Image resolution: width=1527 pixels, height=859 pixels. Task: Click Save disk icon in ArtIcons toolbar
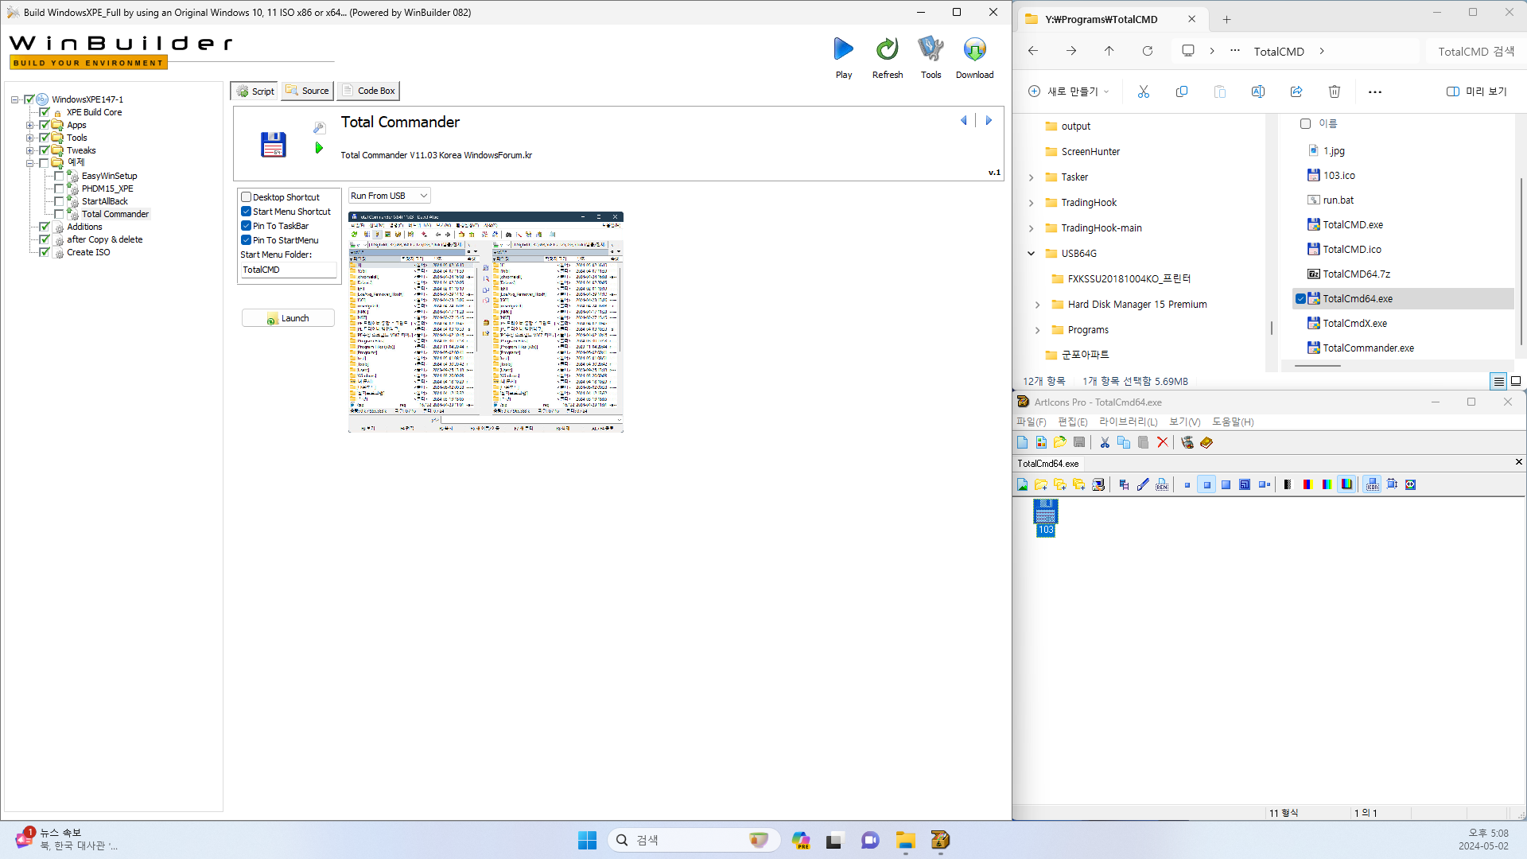(1079, 442)
